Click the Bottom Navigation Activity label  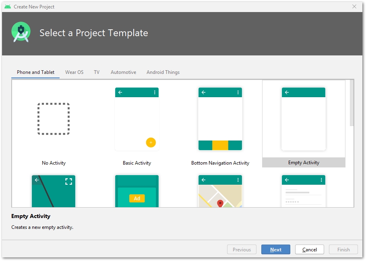pyautogui.click(x=220, y=163)
